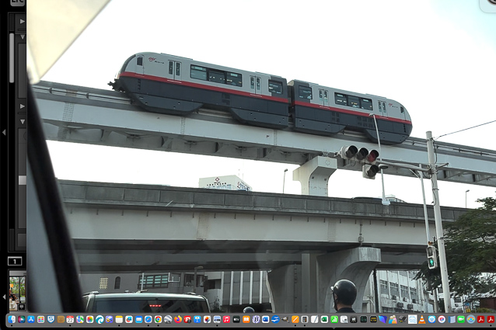Launch VLC media player from the Dock
The width and height of the screenshot is (496, 330).
pos(422,320)
